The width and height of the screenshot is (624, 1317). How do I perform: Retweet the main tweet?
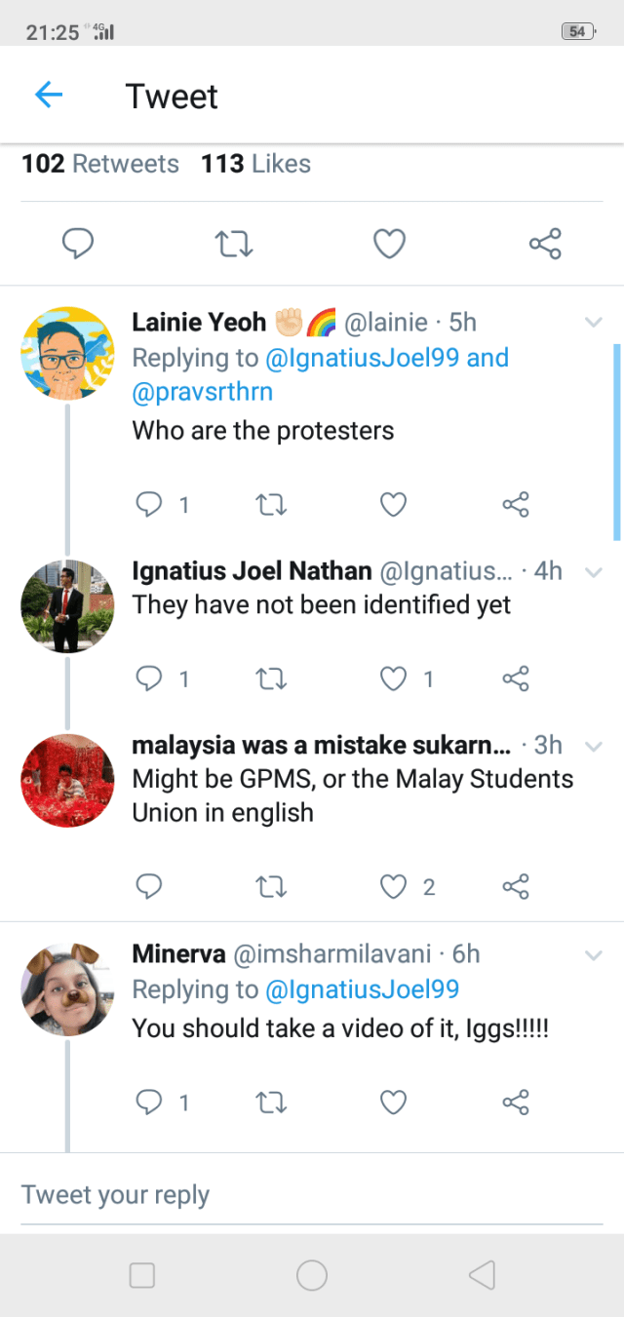coord(233,243)
